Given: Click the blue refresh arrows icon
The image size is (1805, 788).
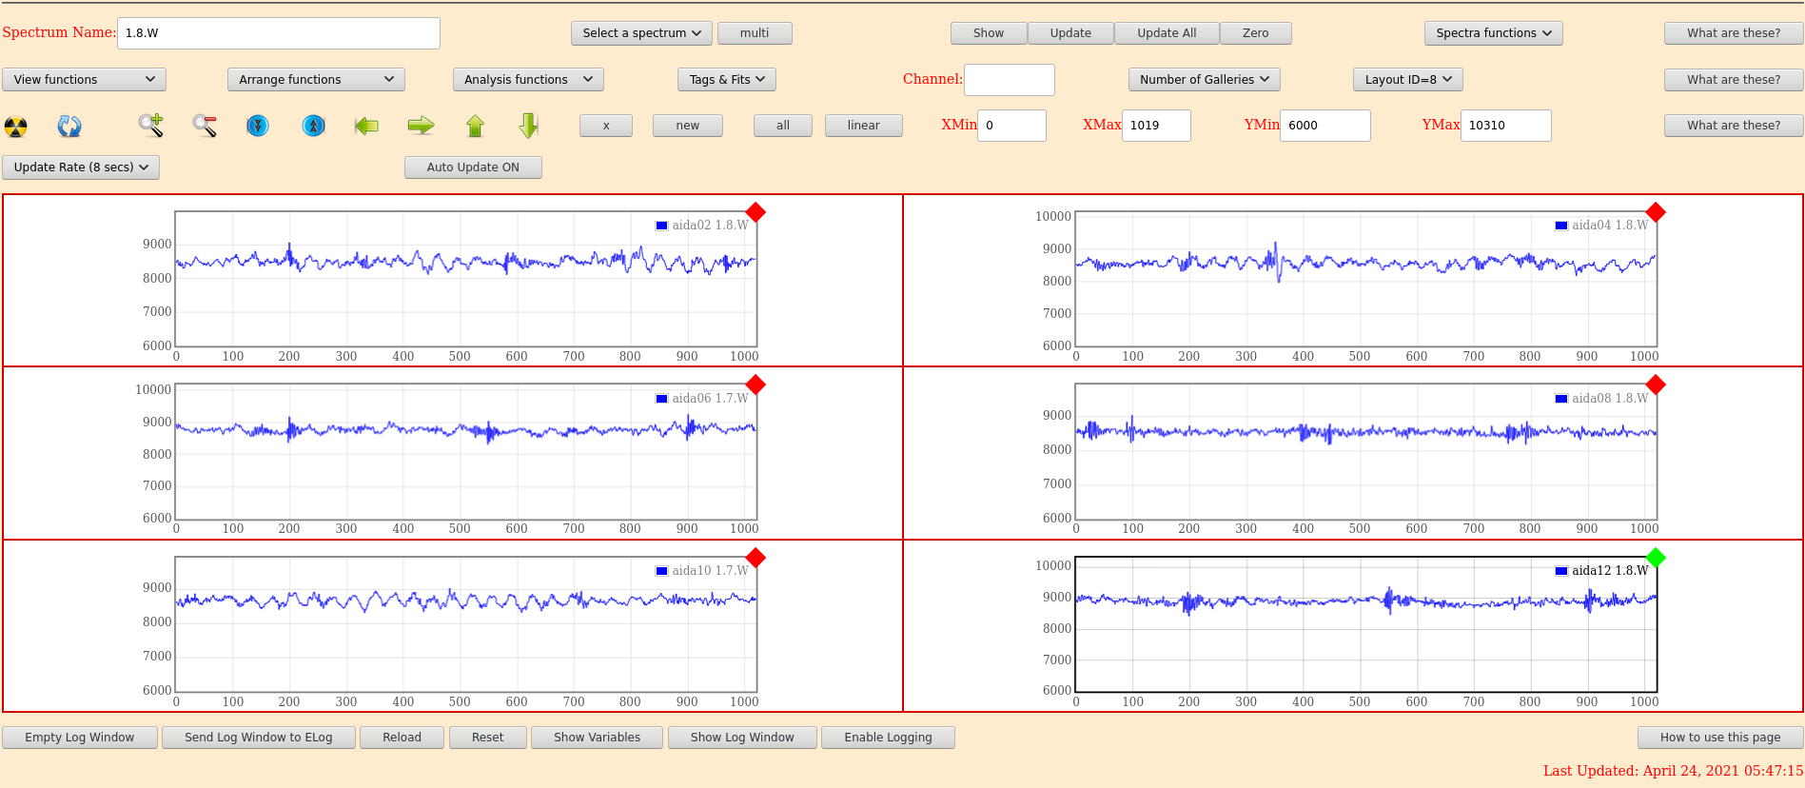Looking at the screenshot, I should [69, 126].
